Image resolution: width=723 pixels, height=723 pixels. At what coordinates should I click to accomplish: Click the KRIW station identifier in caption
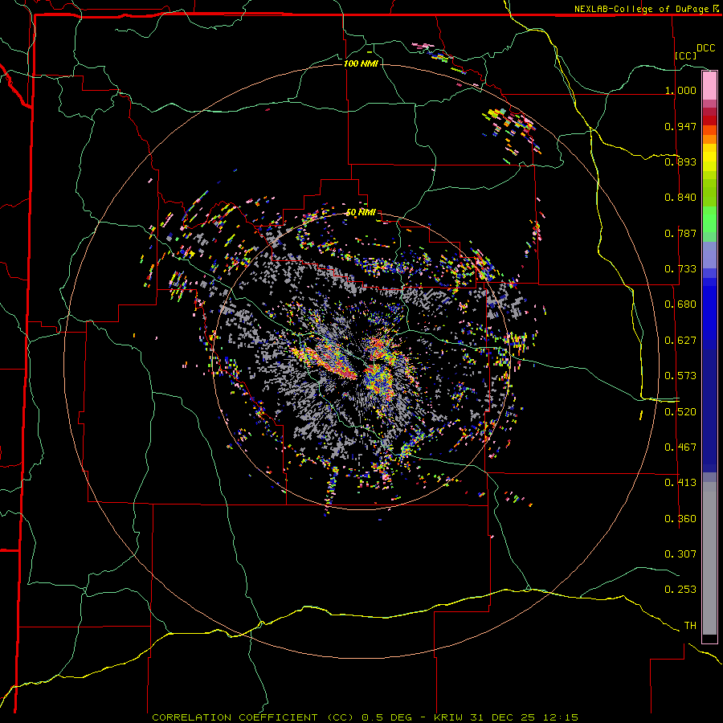point(448,717)
